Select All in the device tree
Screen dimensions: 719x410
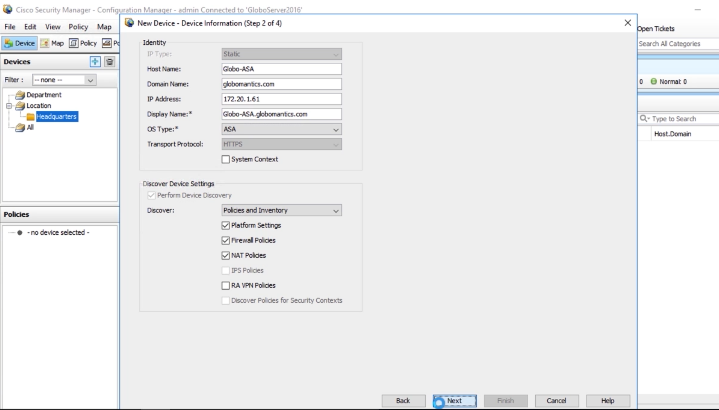(x=30, y=127)
